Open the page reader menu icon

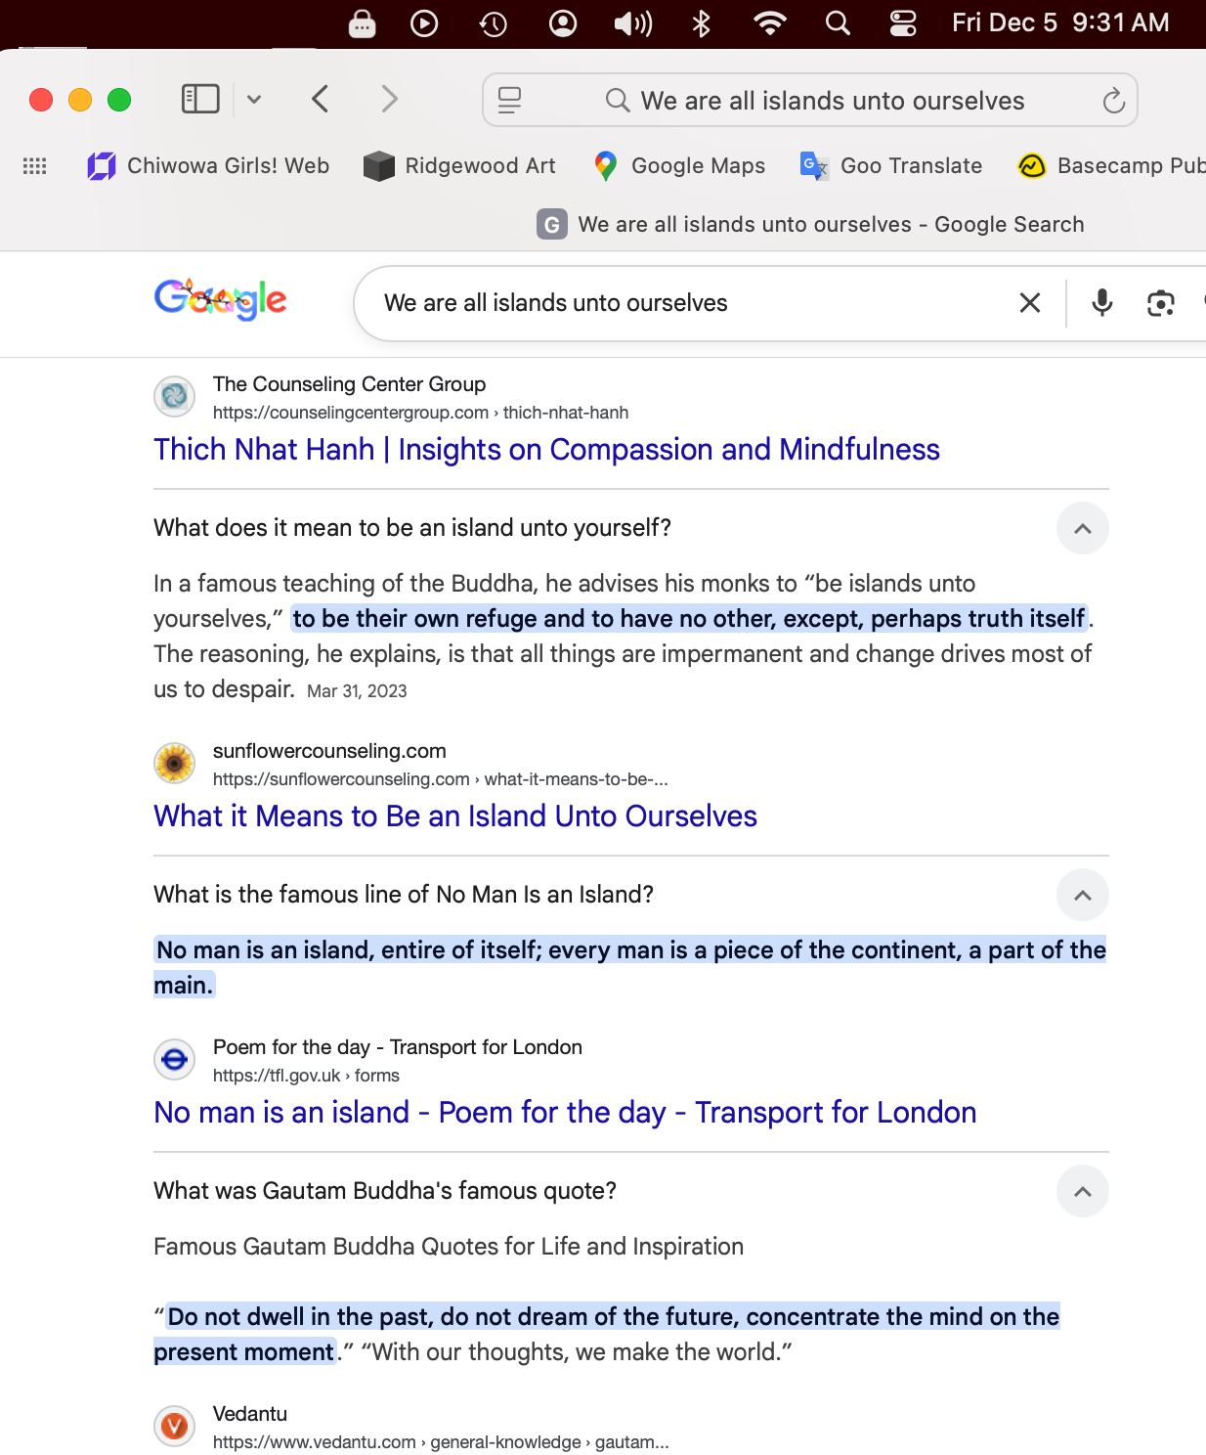click(x=509, y=100)
